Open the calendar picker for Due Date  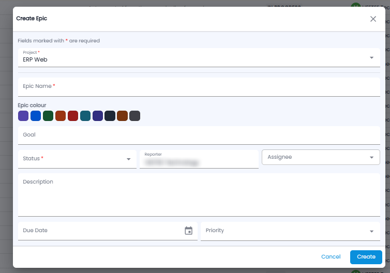pos(188,231)
